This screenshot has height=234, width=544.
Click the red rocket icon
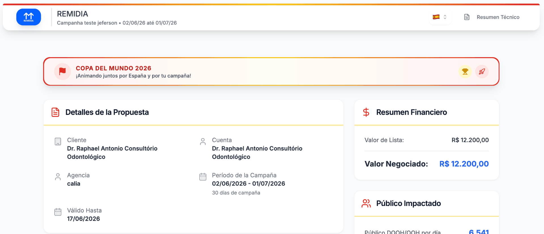coord(482,72)
